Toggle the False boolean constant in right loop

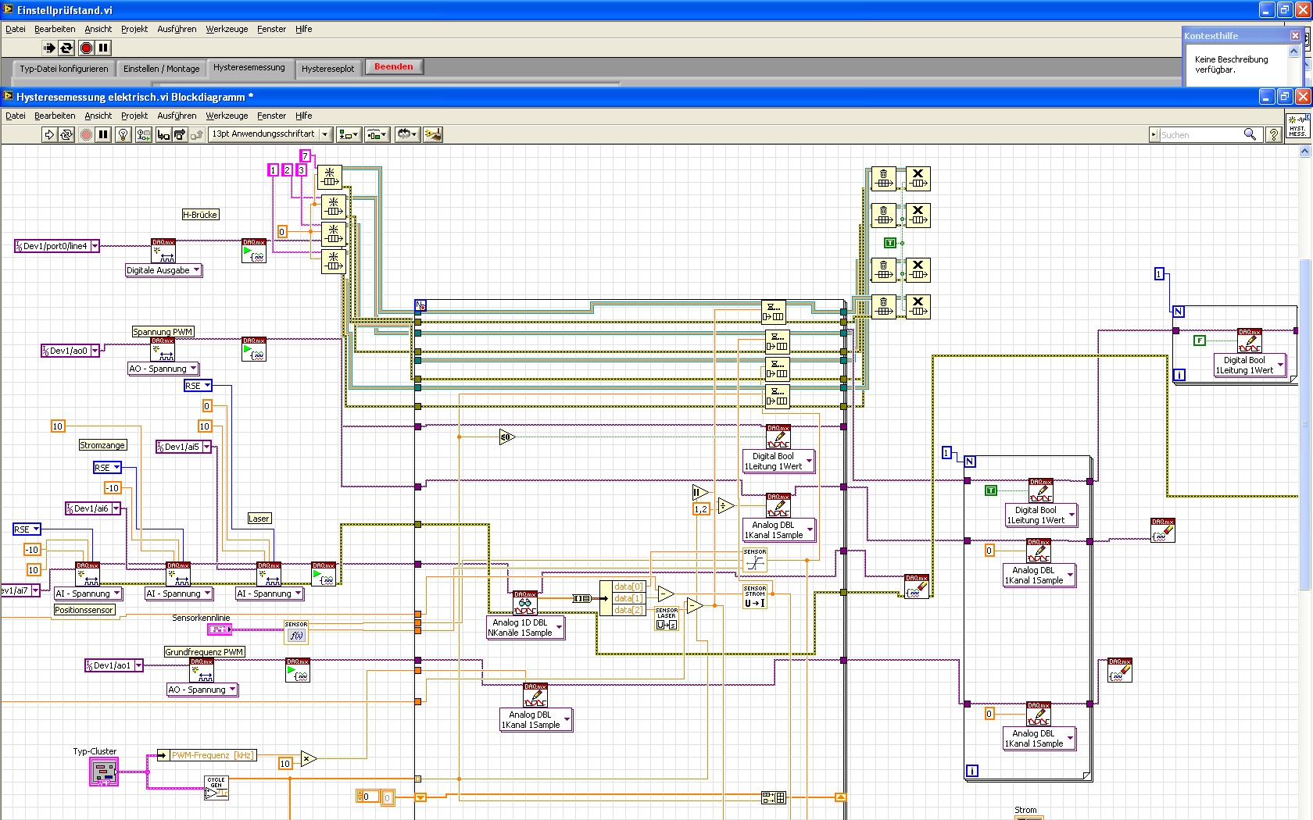click(1200, 340)
